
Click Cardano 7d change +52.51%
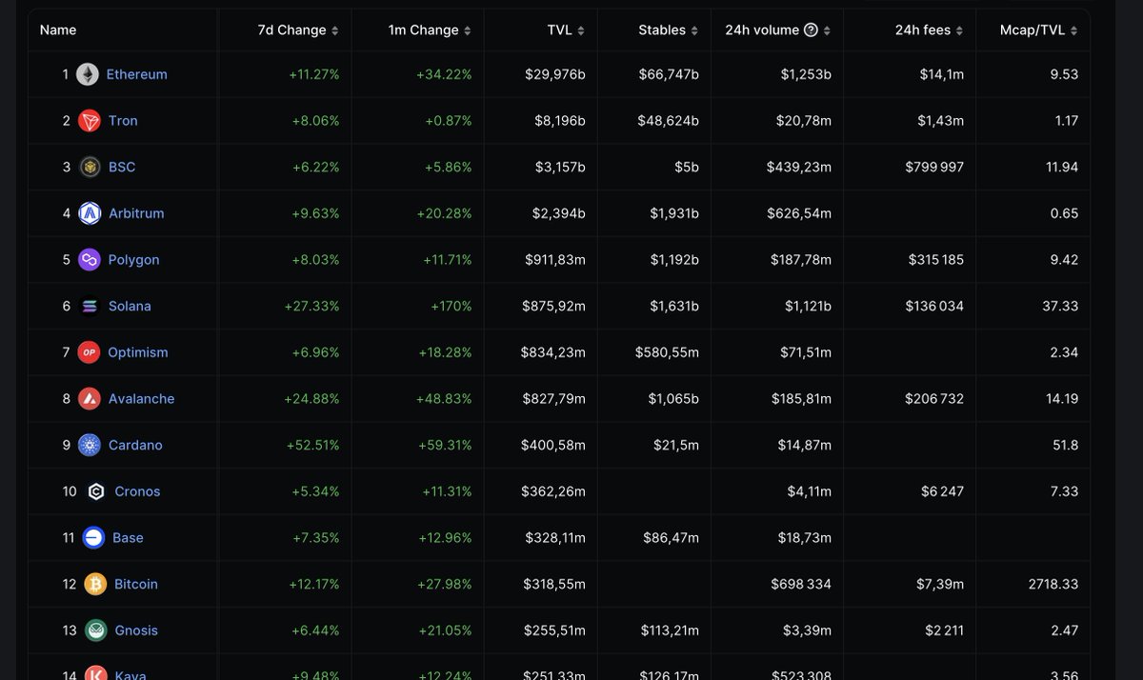[311, 445]
